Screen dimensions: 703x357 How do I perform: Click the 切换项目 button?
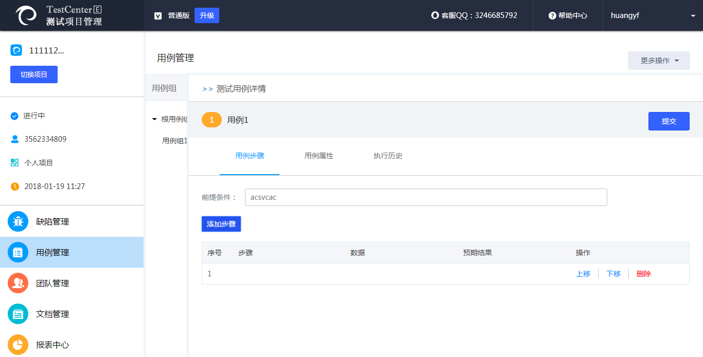click(34, 74)
